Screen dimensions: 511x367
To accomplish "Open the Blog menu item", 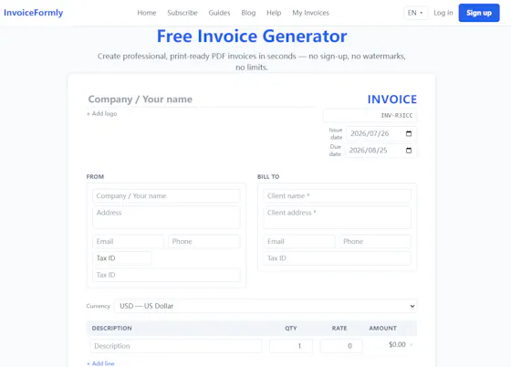I will click(248, 13).
